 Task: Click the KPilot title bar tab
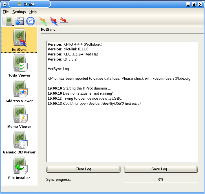coord(30,4)
